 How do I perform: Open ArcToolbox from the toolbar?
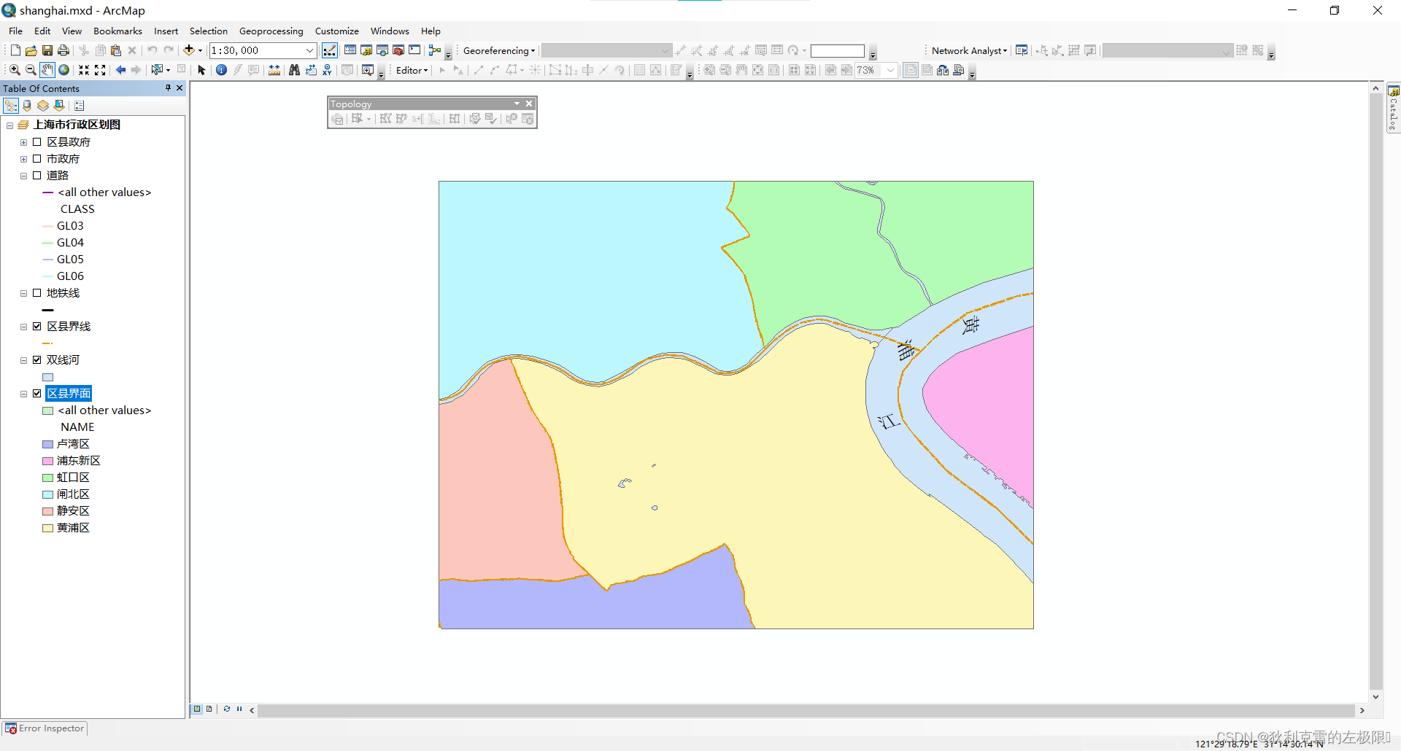(x=398, y=50)
